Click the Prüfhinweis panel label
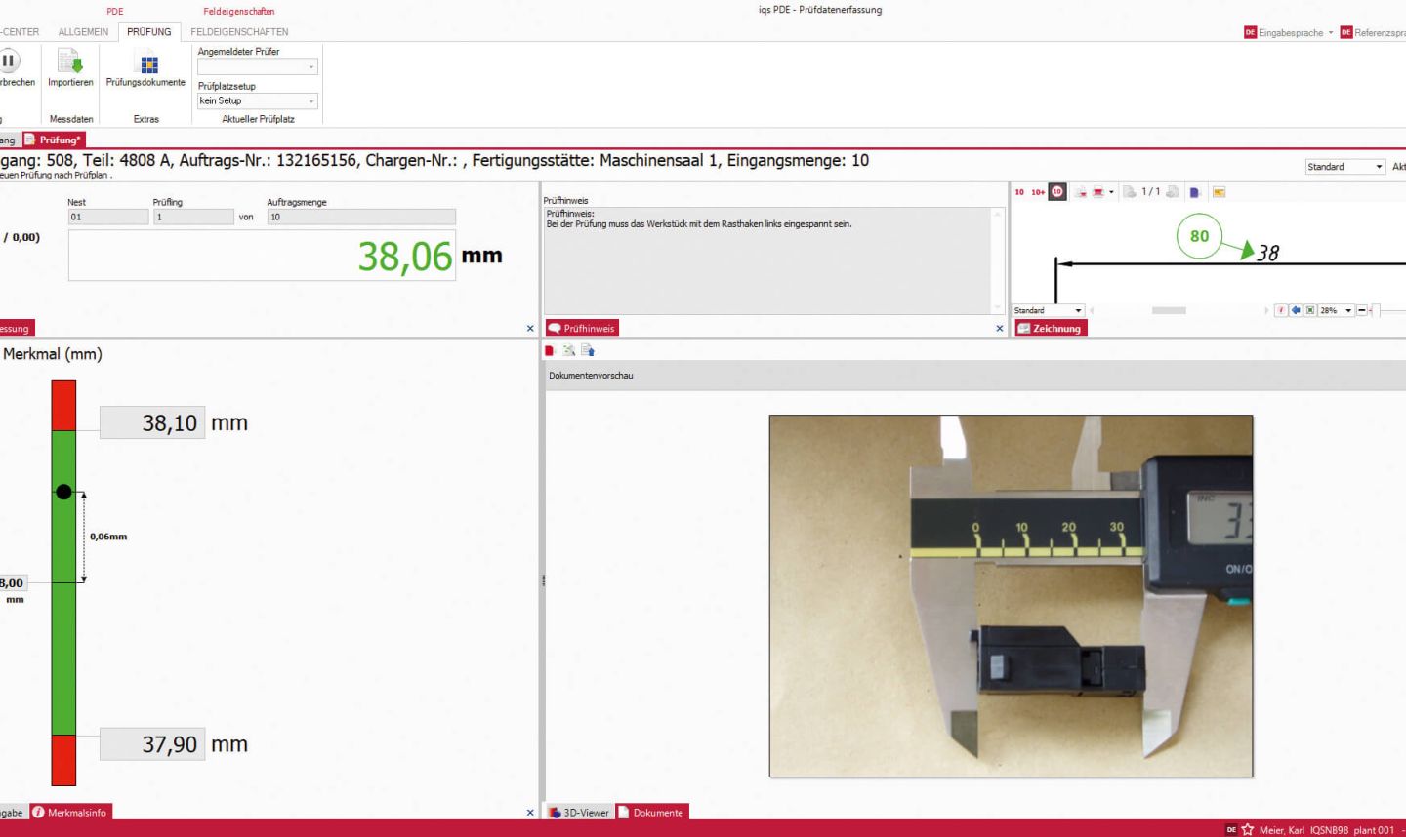This screenshot has width=1406, height=837. pos(582,328)
